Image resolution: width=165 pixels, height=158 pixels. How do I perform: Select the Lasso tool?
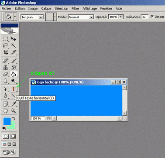(6, 45)
